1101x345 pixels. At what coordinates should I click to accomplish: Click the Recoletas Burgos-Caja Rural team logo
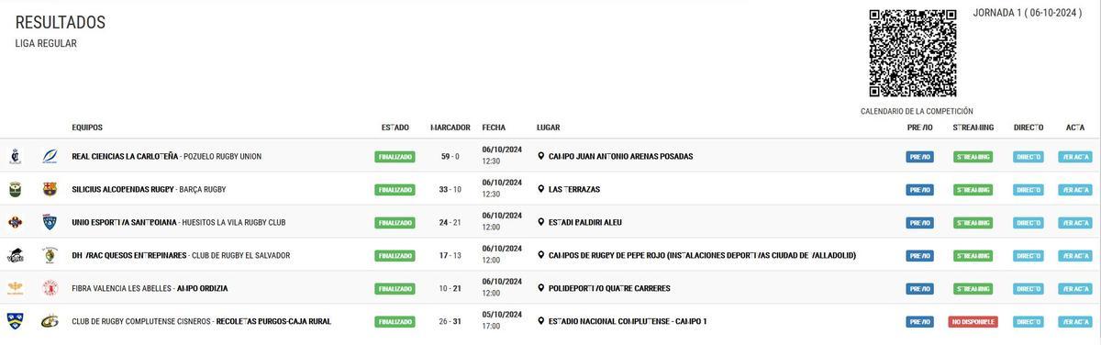click(x=50, y=321)
